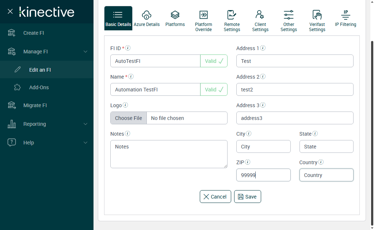Click the FI ID info icon
The height and width of the screenshot is (230, 374).
[x=128, y=48]
